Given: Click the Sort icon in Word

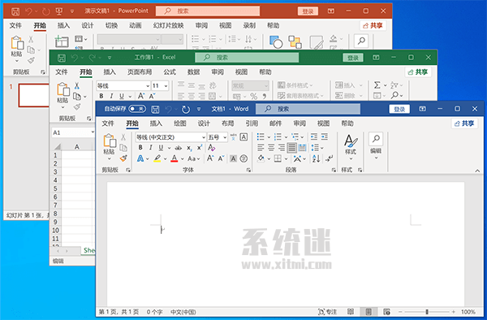Looking at the screenshot, I should pos(316,158).
